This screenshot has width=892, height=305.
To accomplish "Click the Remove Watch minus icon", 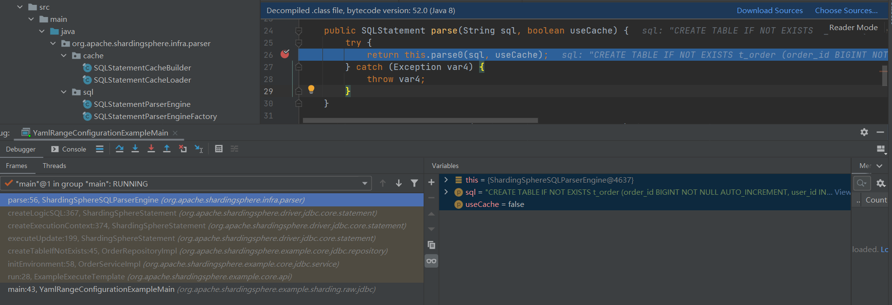I will tap(431, 198).
